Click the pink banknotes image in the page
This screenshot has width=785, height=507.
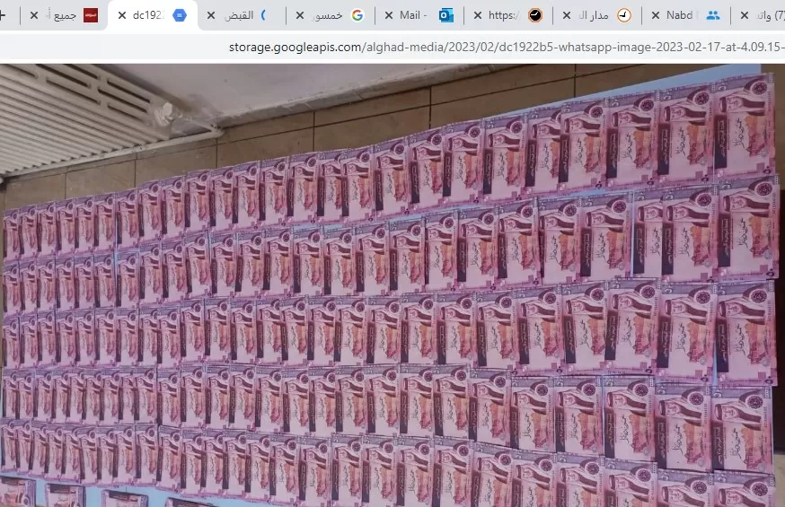point(392,287)
